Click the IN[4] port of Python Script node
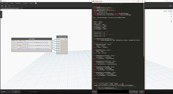The width and height of the screenshot is (173, 94). click(x=58, y=49)
